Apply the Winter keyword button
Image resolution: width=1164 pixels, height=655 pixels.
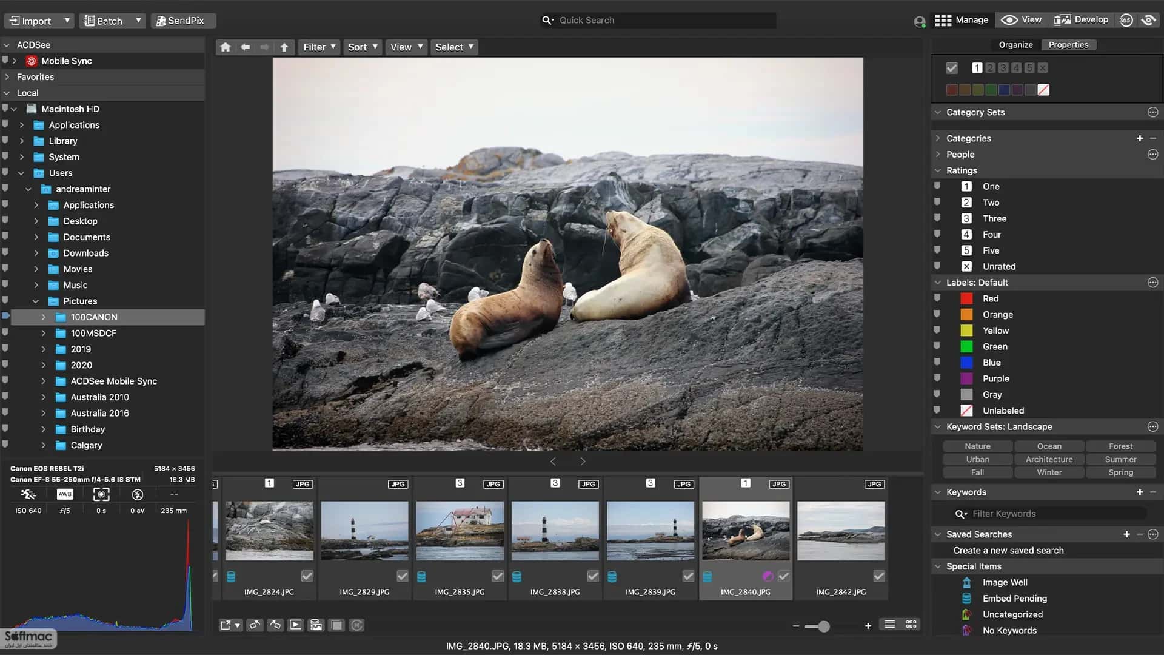coord(1049,473)
